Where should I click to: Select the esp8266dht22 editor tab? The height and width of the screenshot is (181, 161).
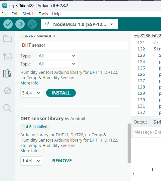(x=147, y=36)
